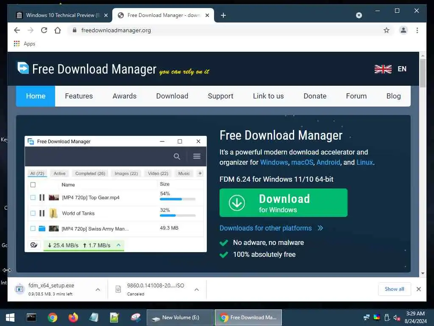Follow the macOS platform link
Screen dimensions: 434x326
[302, 163]
